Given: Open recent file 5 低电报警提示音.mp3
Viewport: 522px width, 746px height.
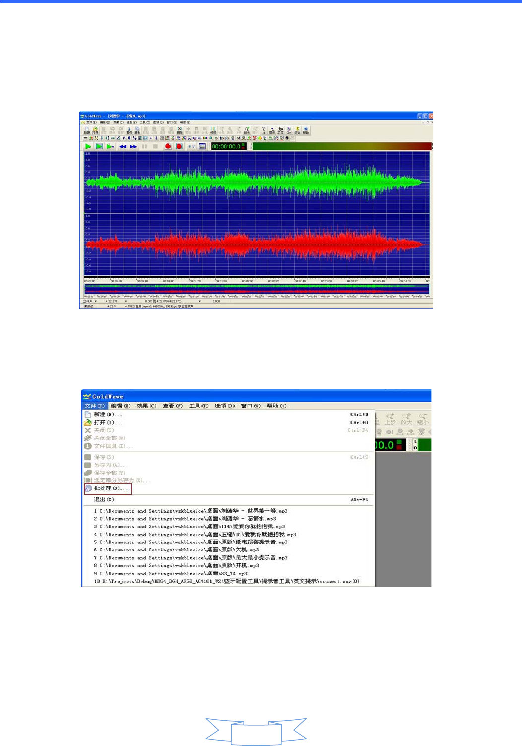Looking at the screenshot, I should (x=228, y=542).
